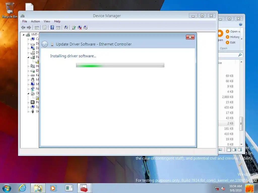Open the View menu in Device Manager

pos(47,21)
